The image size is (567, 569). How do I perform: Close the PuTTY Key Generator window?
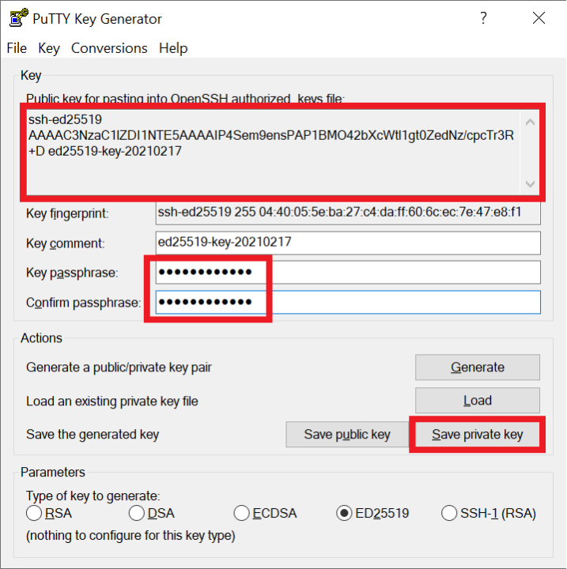tap(539, 17)
